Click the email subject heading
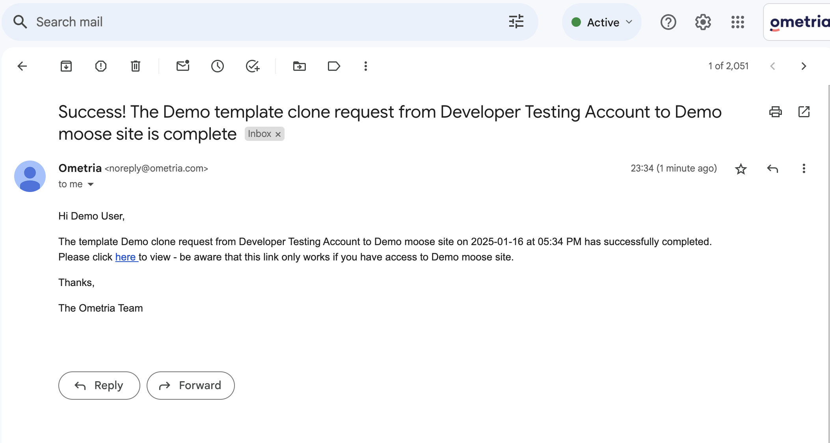Screen dimensions: 830x443 pyautogui.click(x=390, y=123)
